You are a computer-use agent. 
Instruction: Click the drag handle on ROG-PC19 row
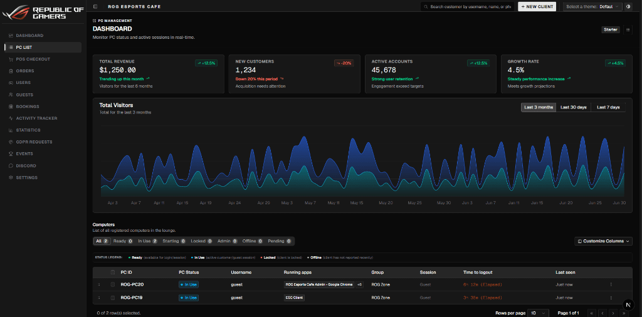tap(98, 298)
